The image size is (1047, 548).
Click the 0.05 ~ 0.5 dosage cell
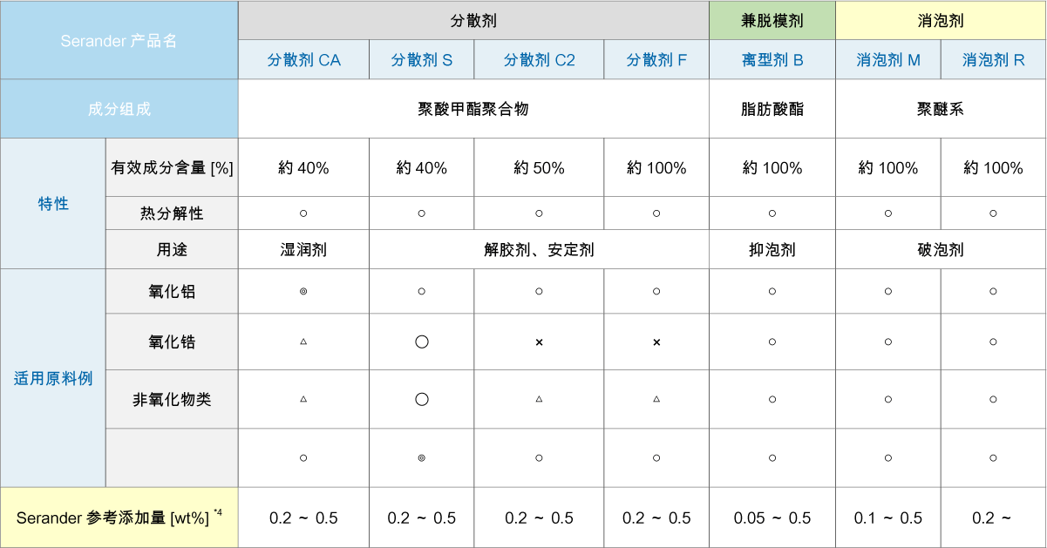(x=772, y=518)
